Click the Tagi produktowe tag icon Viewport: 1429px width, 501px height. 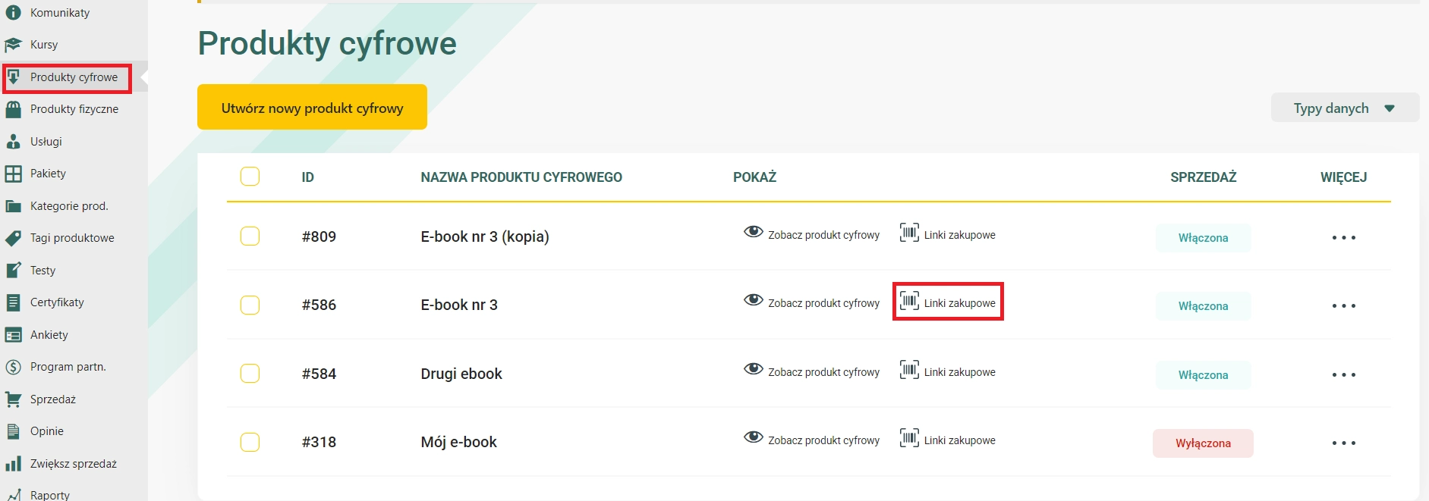click(13, 238)
